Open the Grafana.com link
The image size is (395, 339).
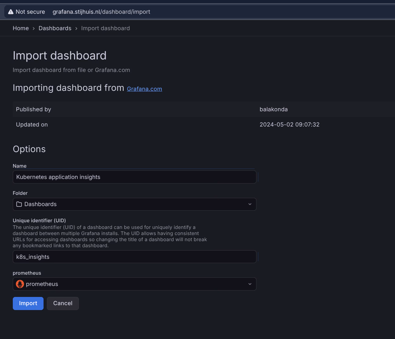pos(144,89)
